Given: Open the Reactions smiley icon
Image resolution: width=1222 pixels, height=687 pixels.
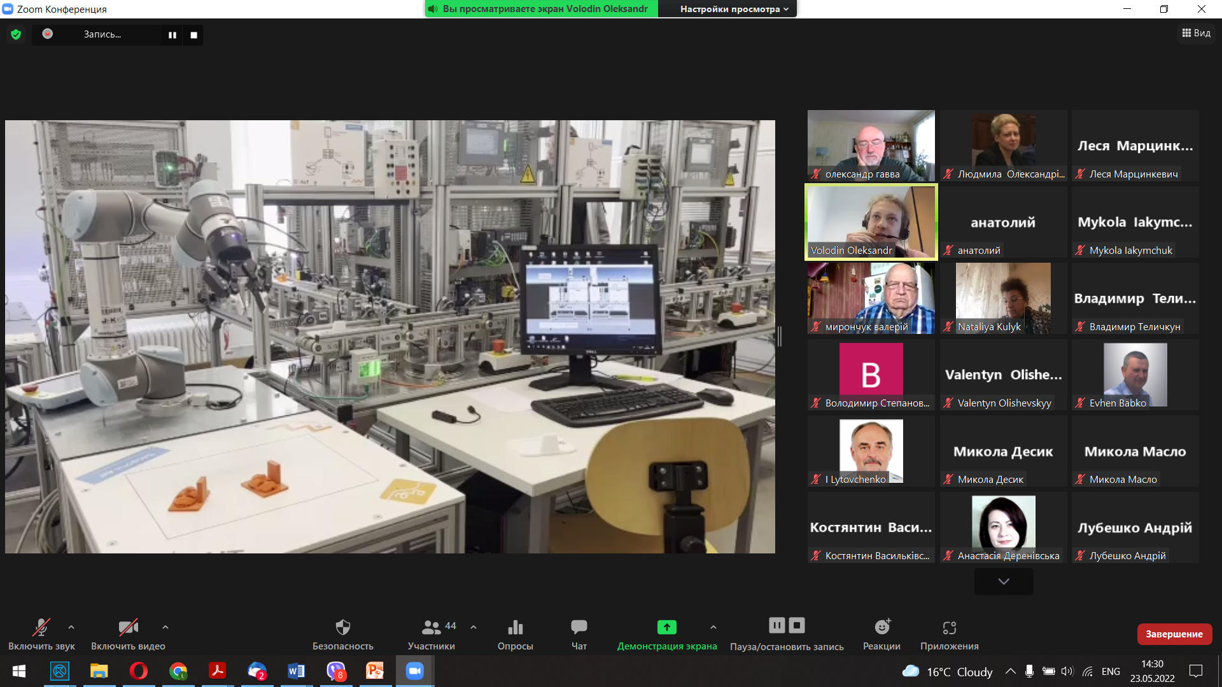Looking at the screenshot, I should click(x=881, y=628).
